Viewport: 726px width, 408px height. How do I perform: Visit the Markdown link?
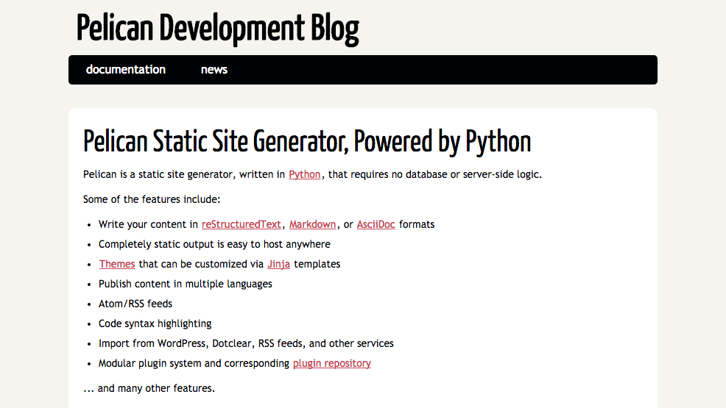(312, 224)
